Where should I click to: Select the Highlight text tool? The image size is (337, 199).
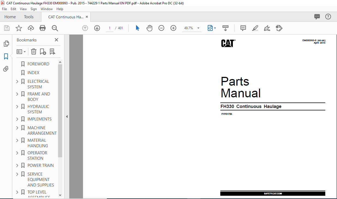[x=255, y=28]
